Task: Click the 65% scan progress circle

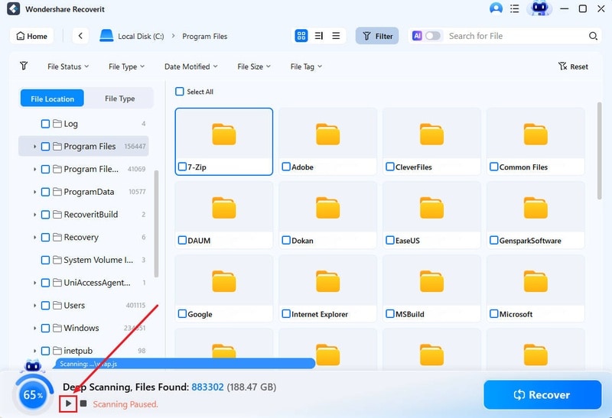Action: 33,394
